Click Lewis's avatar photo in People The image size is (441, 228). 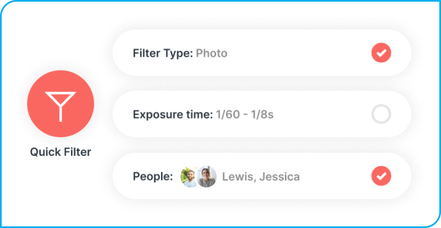point(190,177)
